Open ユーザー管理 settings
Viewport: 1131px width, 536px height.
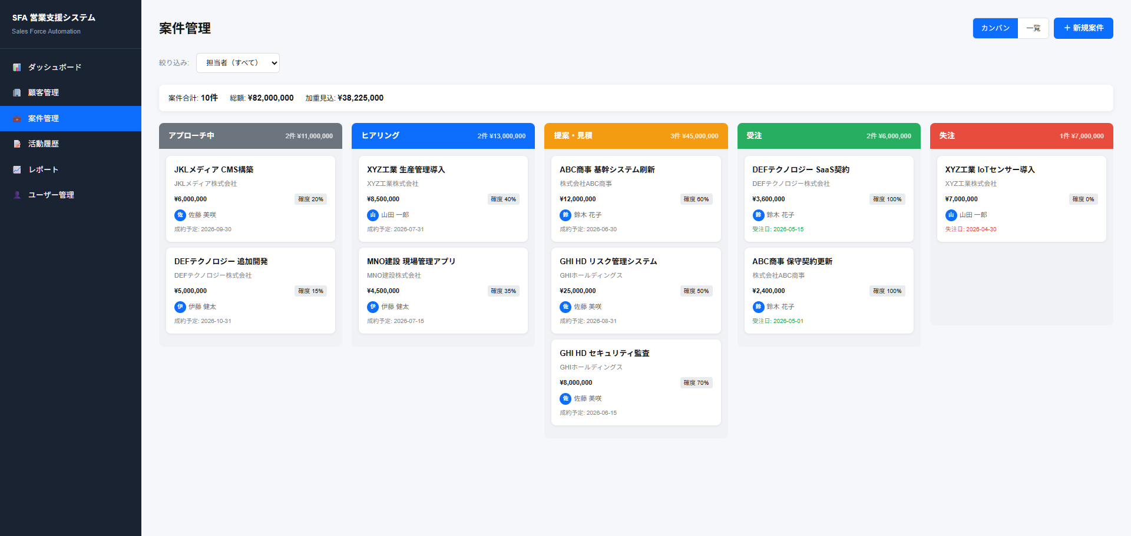pyautogui.click(x=71, y=195)
